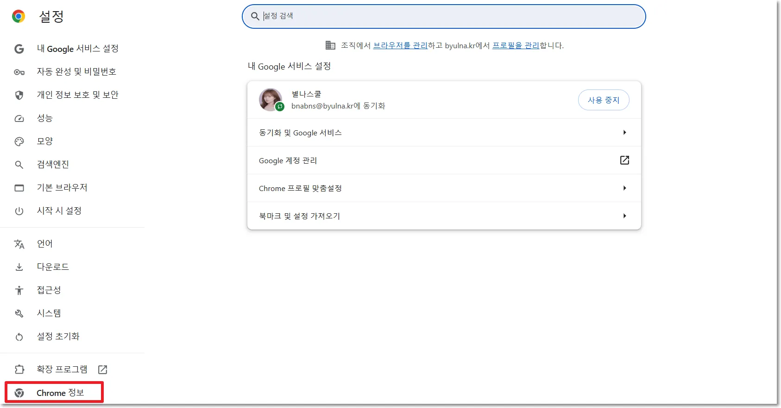Click the 설정 page title
The width and height of the screenshot is (781, 408).
[x=51, y=17]
